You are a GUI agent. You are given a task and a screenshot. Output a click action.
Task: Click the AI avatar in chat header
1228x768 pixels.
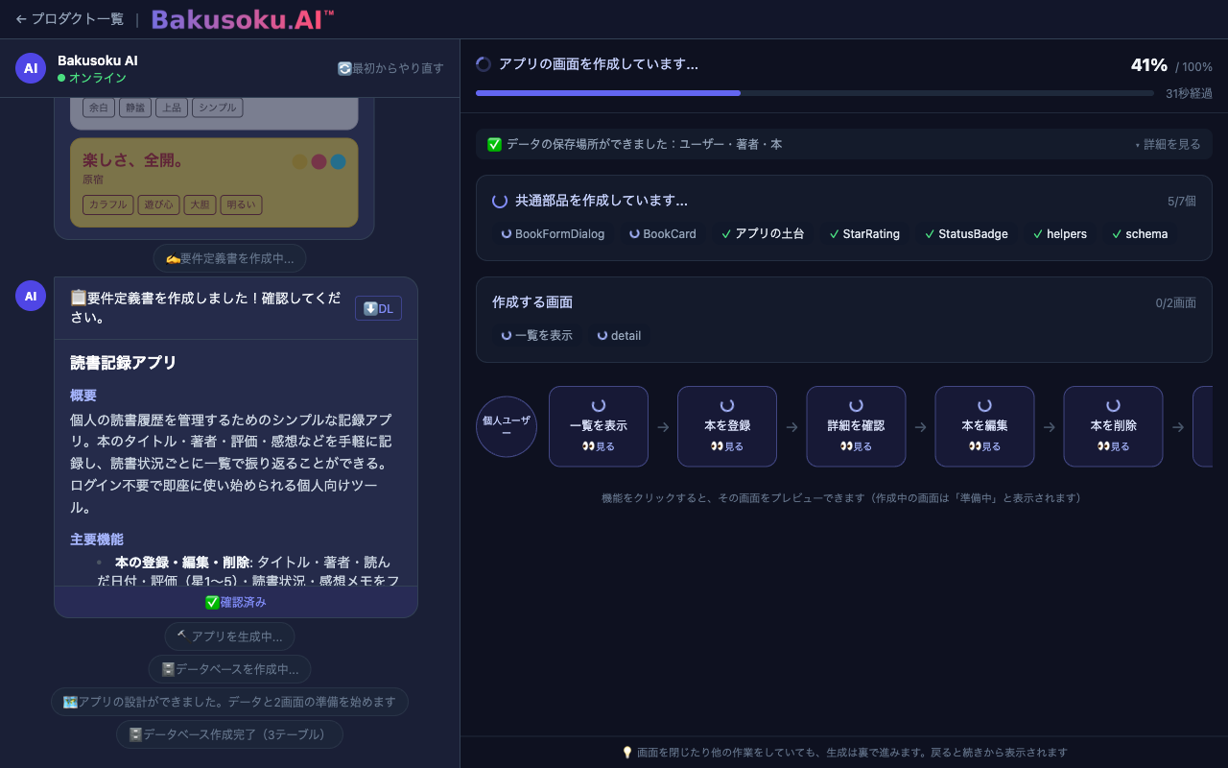31,68
